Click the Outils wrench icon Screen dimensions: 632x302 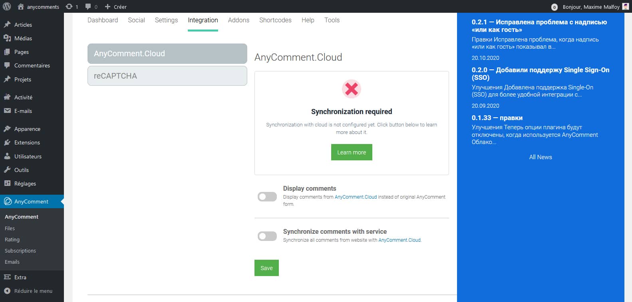click(7, 170)
